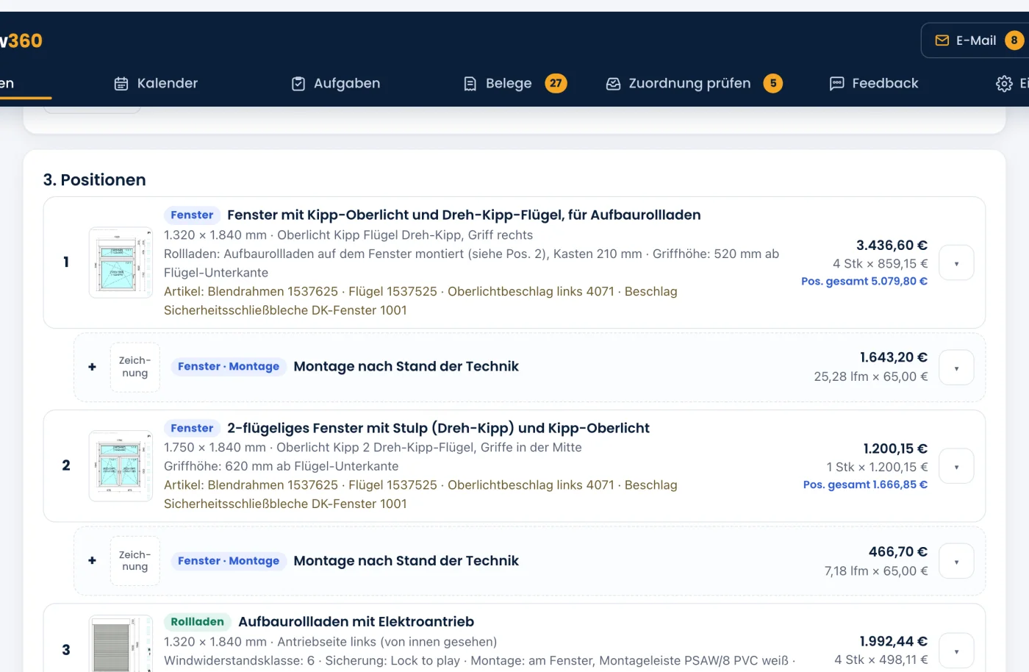Open the Kalender tab
Viewport: 1029px width, 672px height.
click(156, 84)
